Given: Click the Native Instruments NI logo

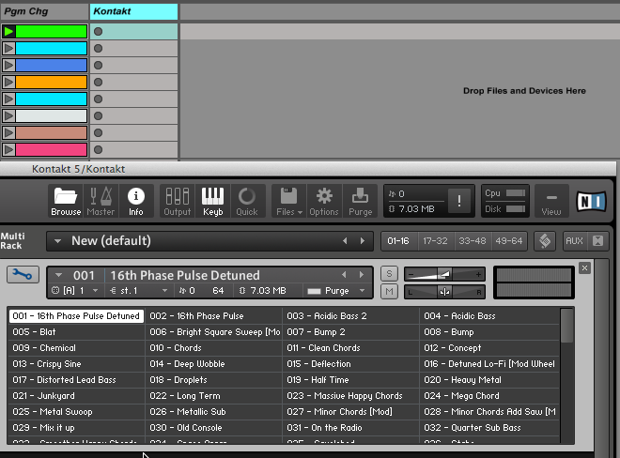Looking at the screenshot, I should point(591,201).
